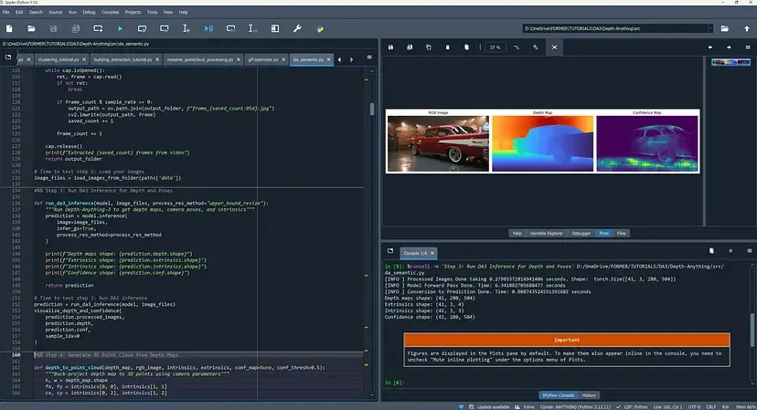The height and width of the screenshot is (410, 757).
Task: Switch to the History tab
Action: 590,394
